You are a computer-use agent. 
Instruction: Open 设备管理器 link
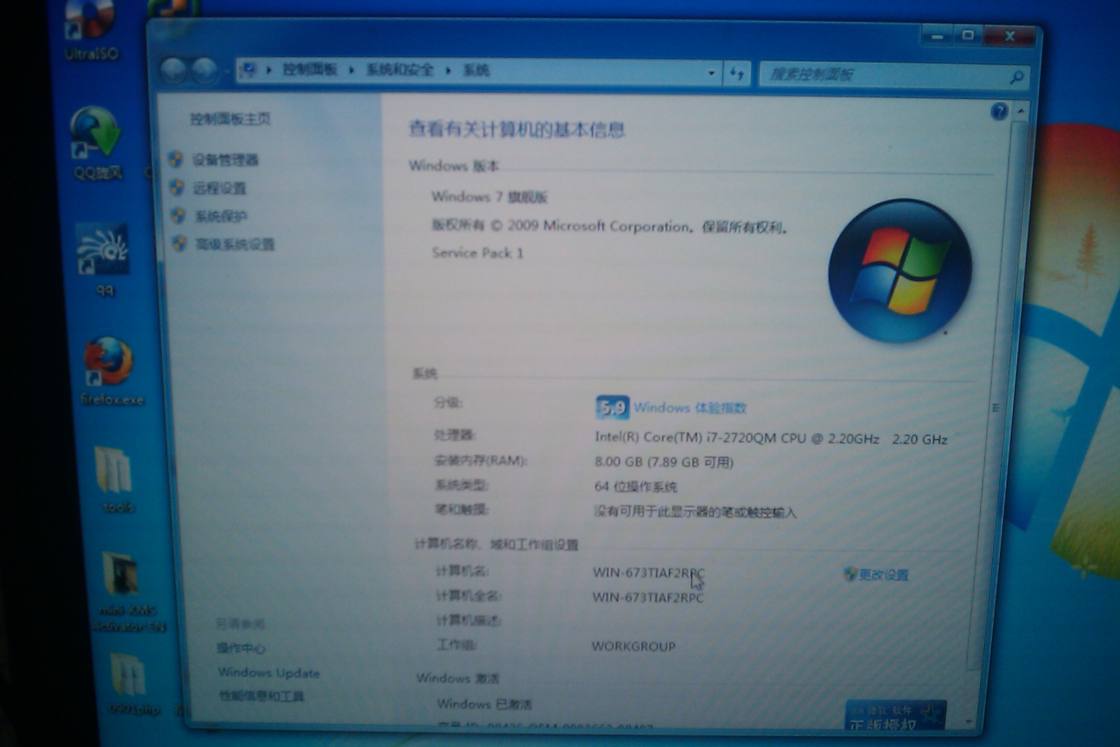click(x=226, y=160)
